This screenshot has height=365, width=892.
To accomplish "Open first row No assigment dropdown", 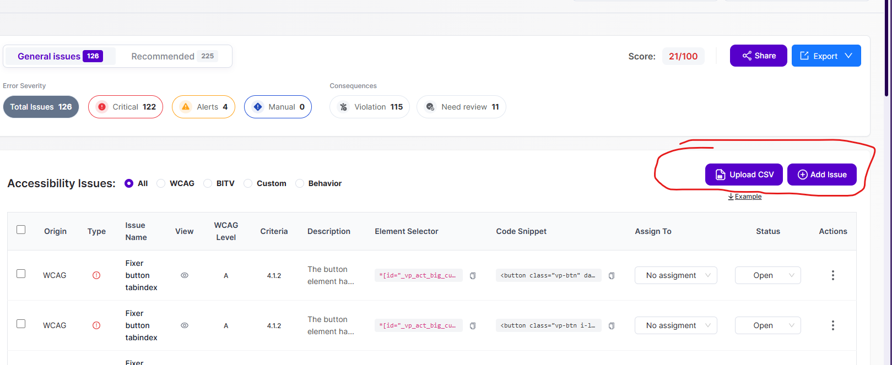I will point(676,275).
